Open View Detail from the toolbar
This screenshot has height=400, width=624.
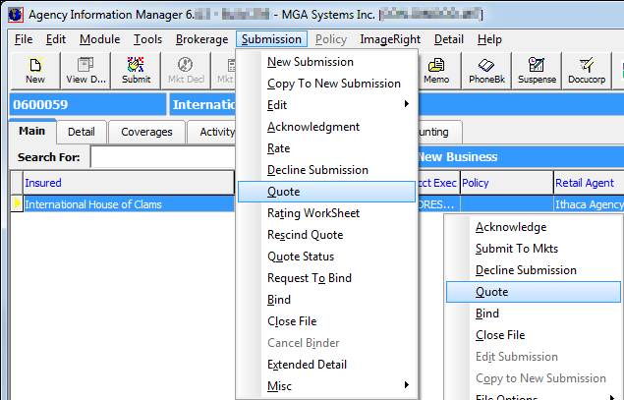(x=85, y=72)
